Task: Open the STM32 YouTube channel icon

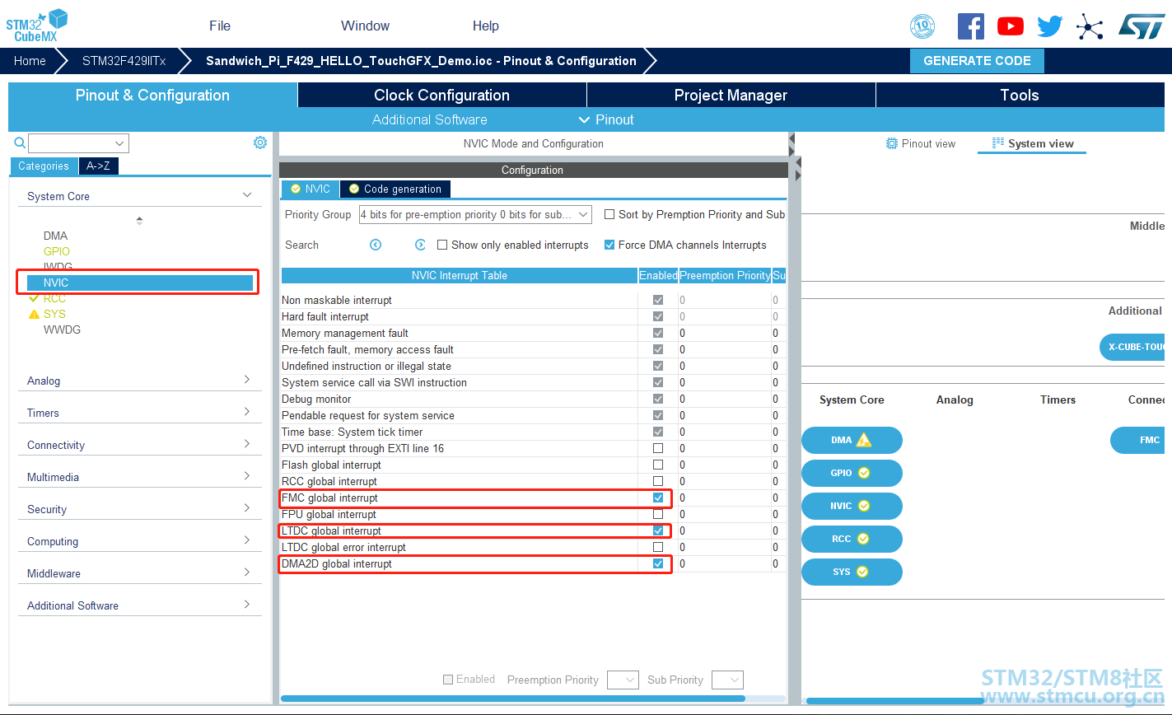Action: click(1011, 26)
